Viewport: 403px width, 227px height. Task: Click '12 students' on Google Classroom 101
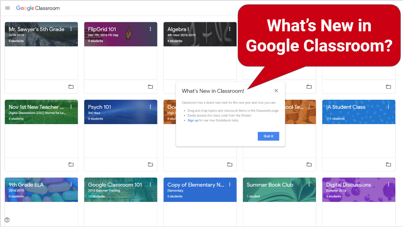(x=96, y=196)
